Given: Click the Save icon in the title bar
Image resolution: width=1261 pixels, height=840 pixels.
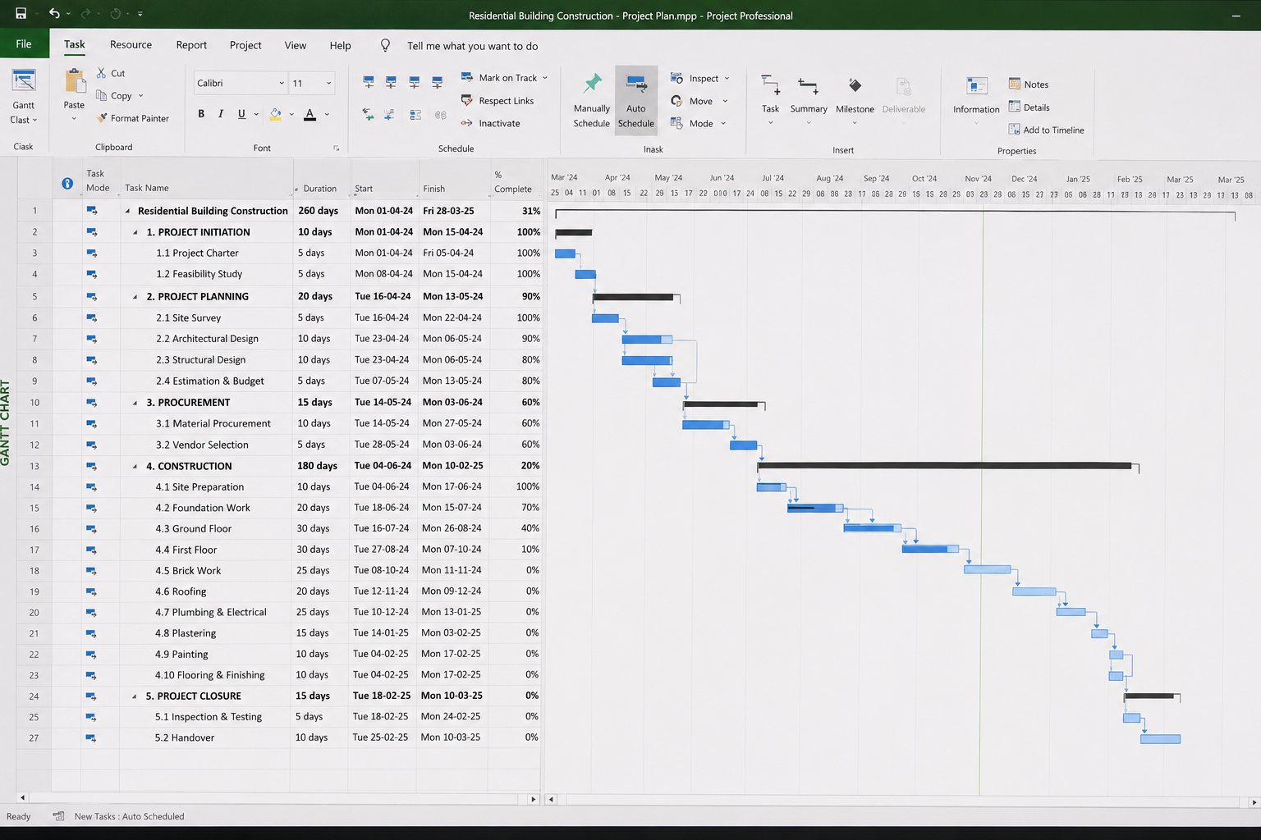Looking at the screenshot, I should [21, 13].
